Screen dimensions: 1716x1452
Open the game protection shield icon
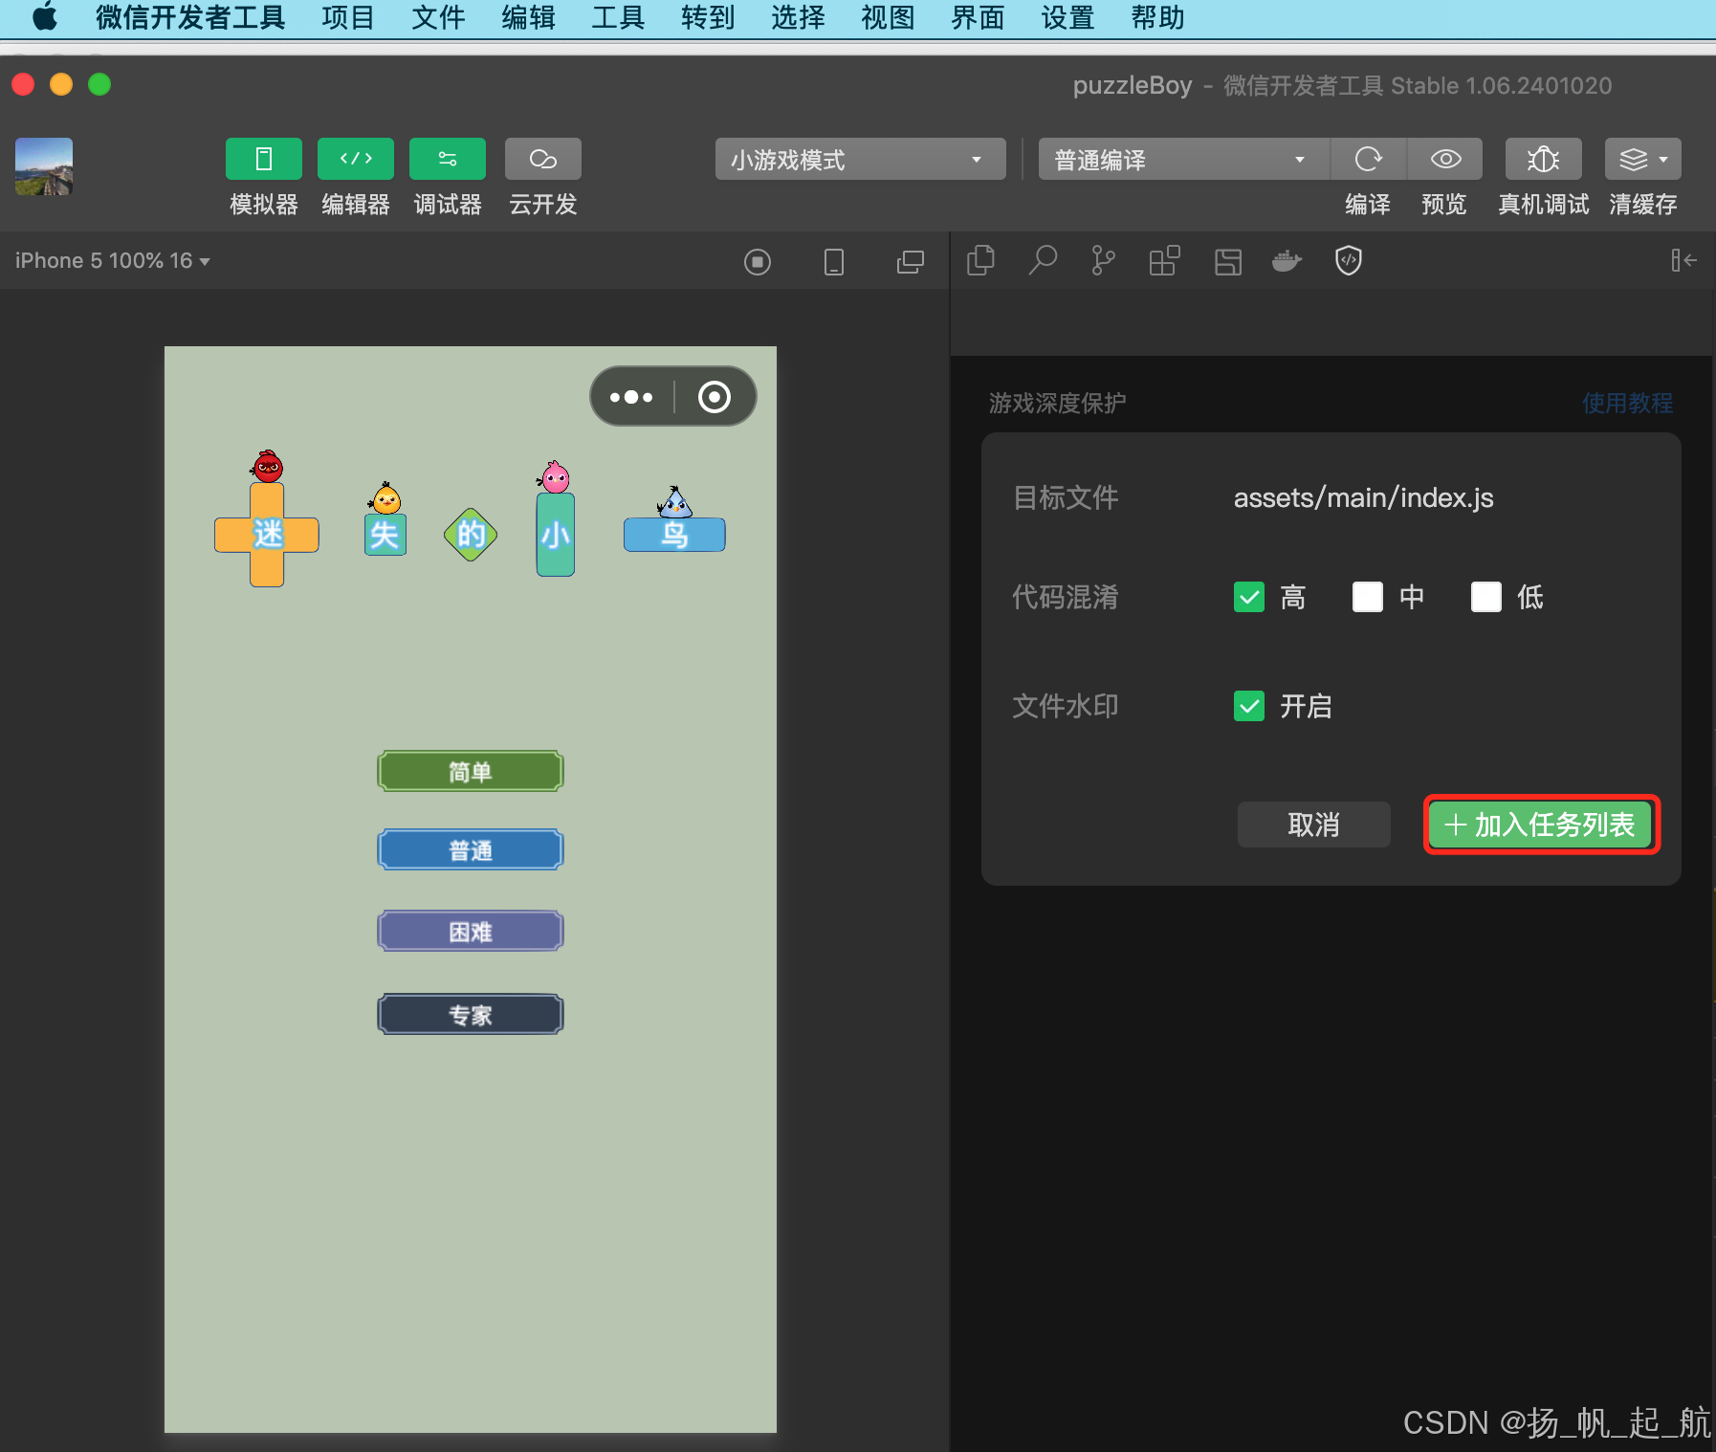[x=1349, y=260]
